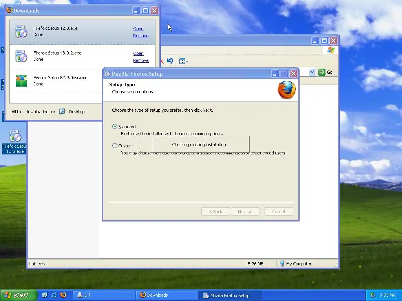Screen dimensions: 402x301
Task: Click the system tray network icon
Action: point(373,295)
